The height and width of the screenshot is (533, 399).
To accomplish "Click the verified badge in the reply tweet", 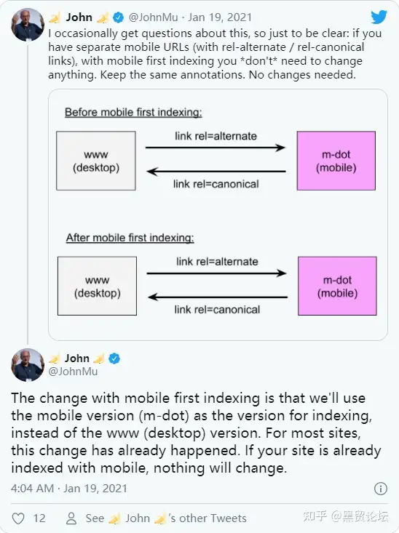I will [114, 358].
